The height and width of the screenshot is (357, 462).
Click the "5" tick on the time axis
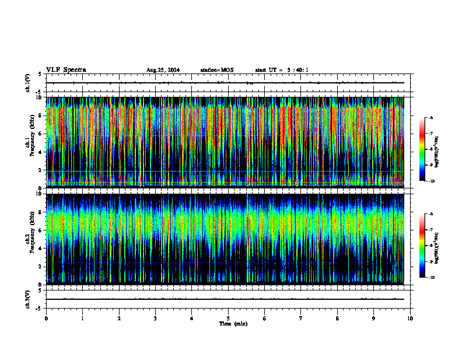228,318
